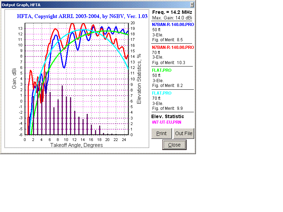The height and width of the screenshot is (212, 283).
Task: Click the 'Fig. of Merit: 10.3' value
Action: tap(169, 63)
